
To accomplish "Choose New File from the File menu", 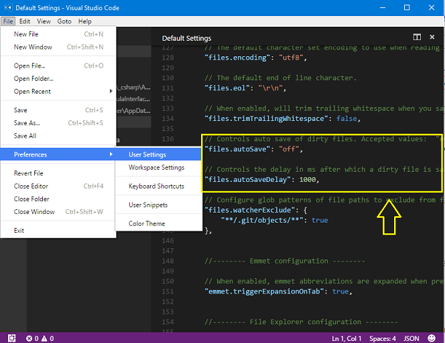I will click(x=58, y=34).
